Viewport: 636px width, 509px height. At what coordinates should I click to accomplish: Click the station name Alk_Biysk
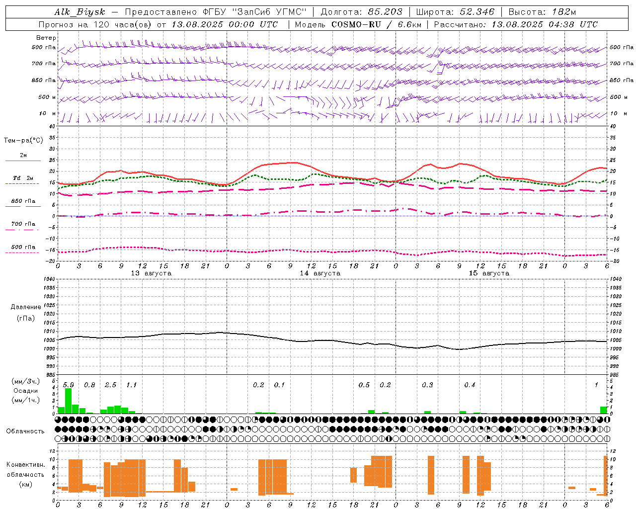point(79,12)
